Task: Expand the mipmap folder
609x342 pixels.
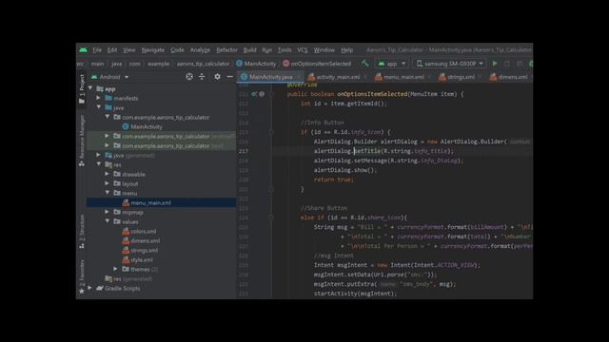Action: point(107,212)
